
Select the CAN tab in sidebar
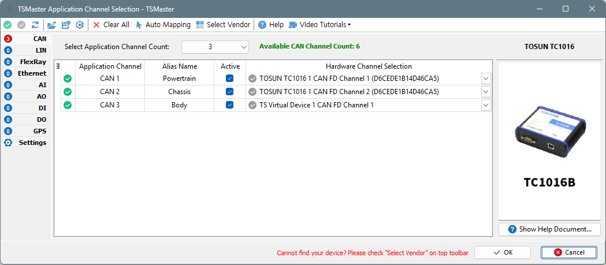[25, 39]
